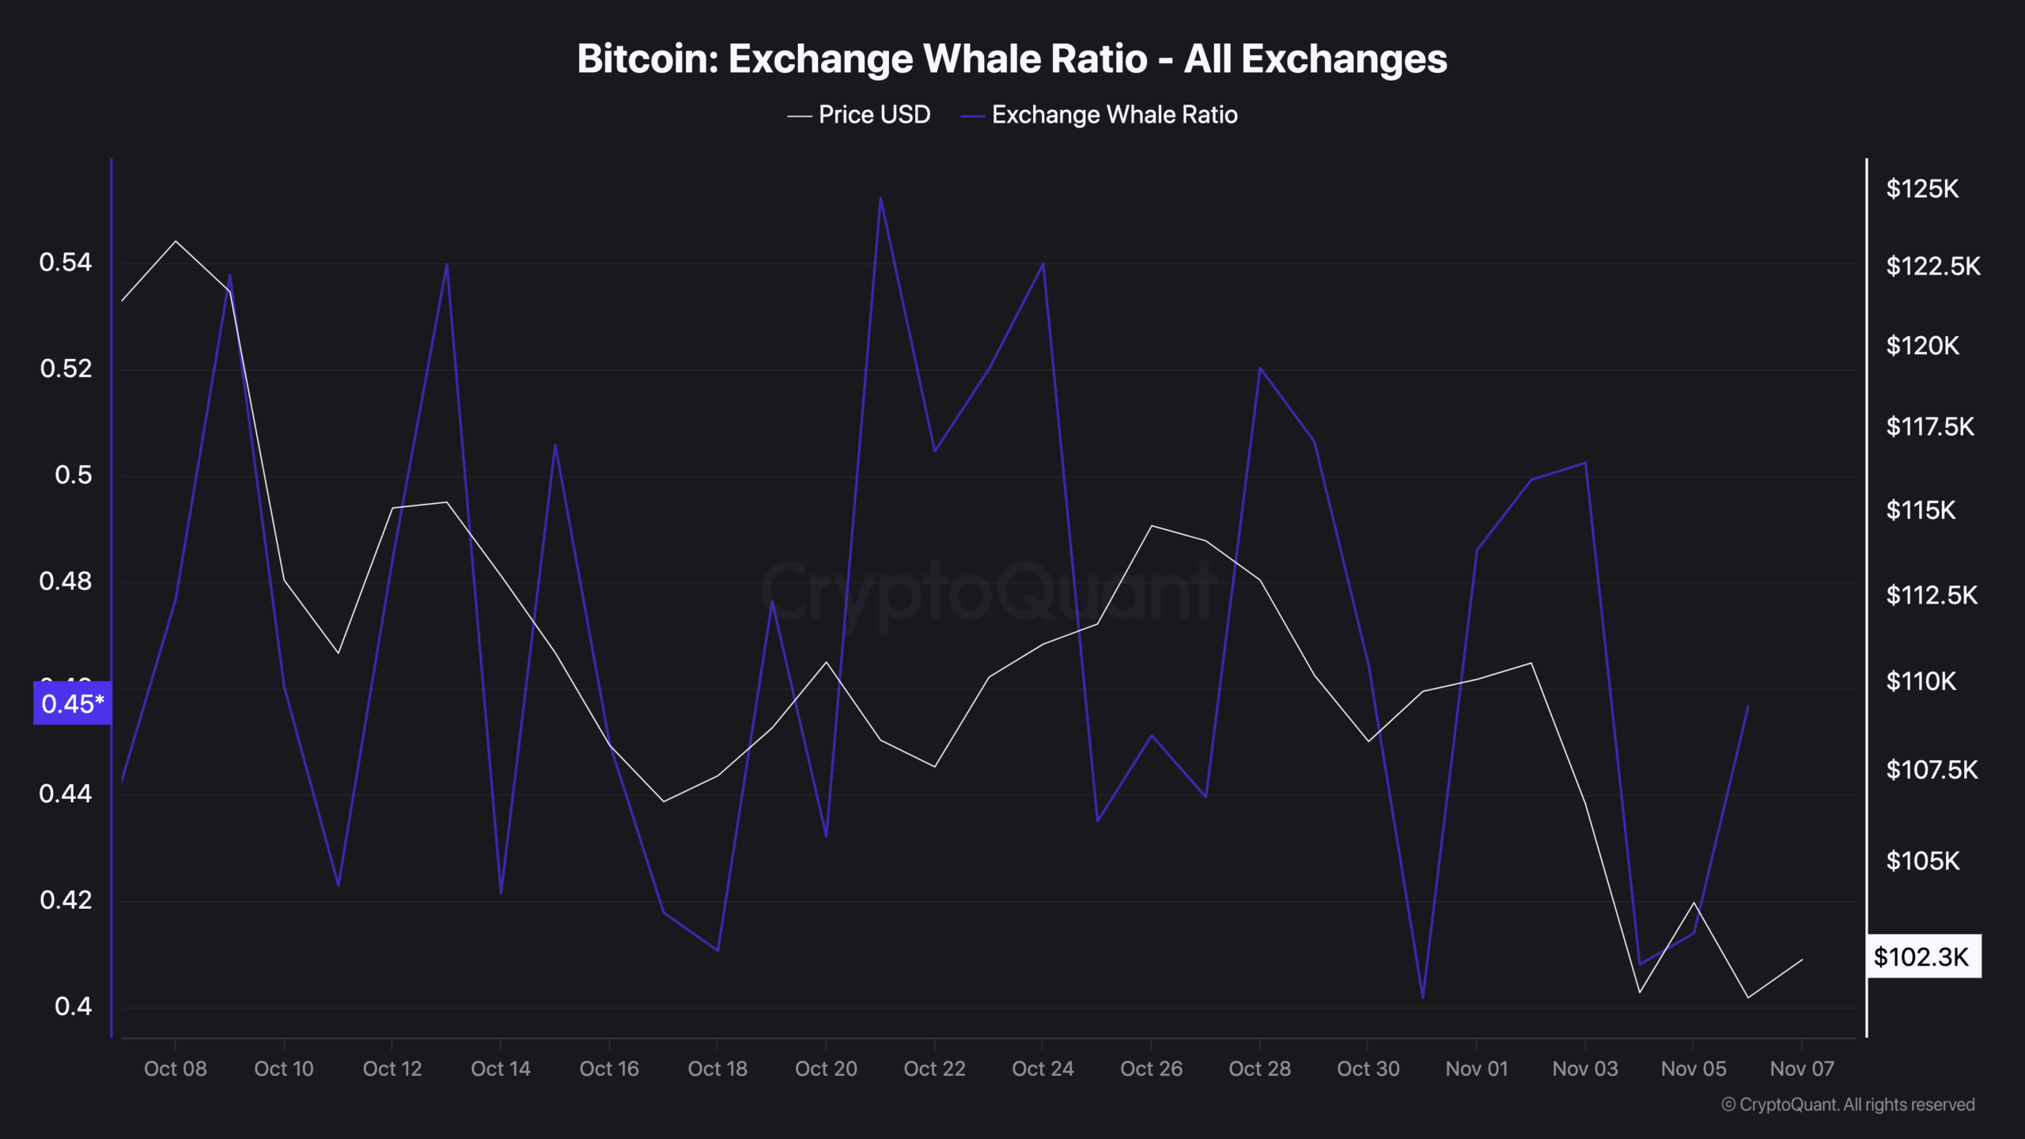Click the Oct 28 date label

pos(1259,1069)
